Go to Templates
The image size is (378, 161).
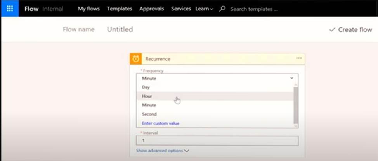(x=120, y=9)
